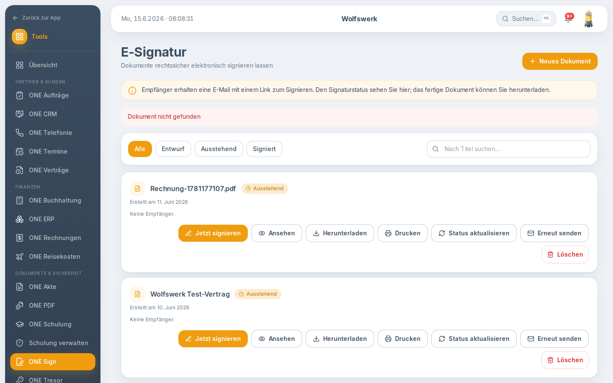Image resolution: width=613 pixels, height=383 pixels.
Task: Click the Wolfswerk Test-Vertrag title
Action: coord(190,294)
